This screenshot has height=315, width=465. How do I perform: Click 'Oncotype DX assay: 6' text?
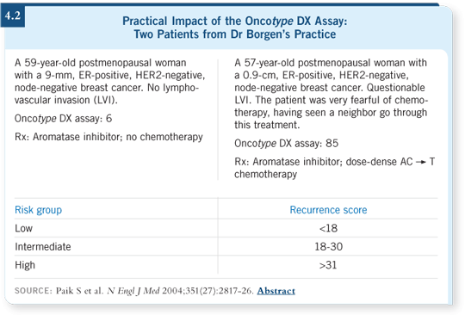[63, 119]
